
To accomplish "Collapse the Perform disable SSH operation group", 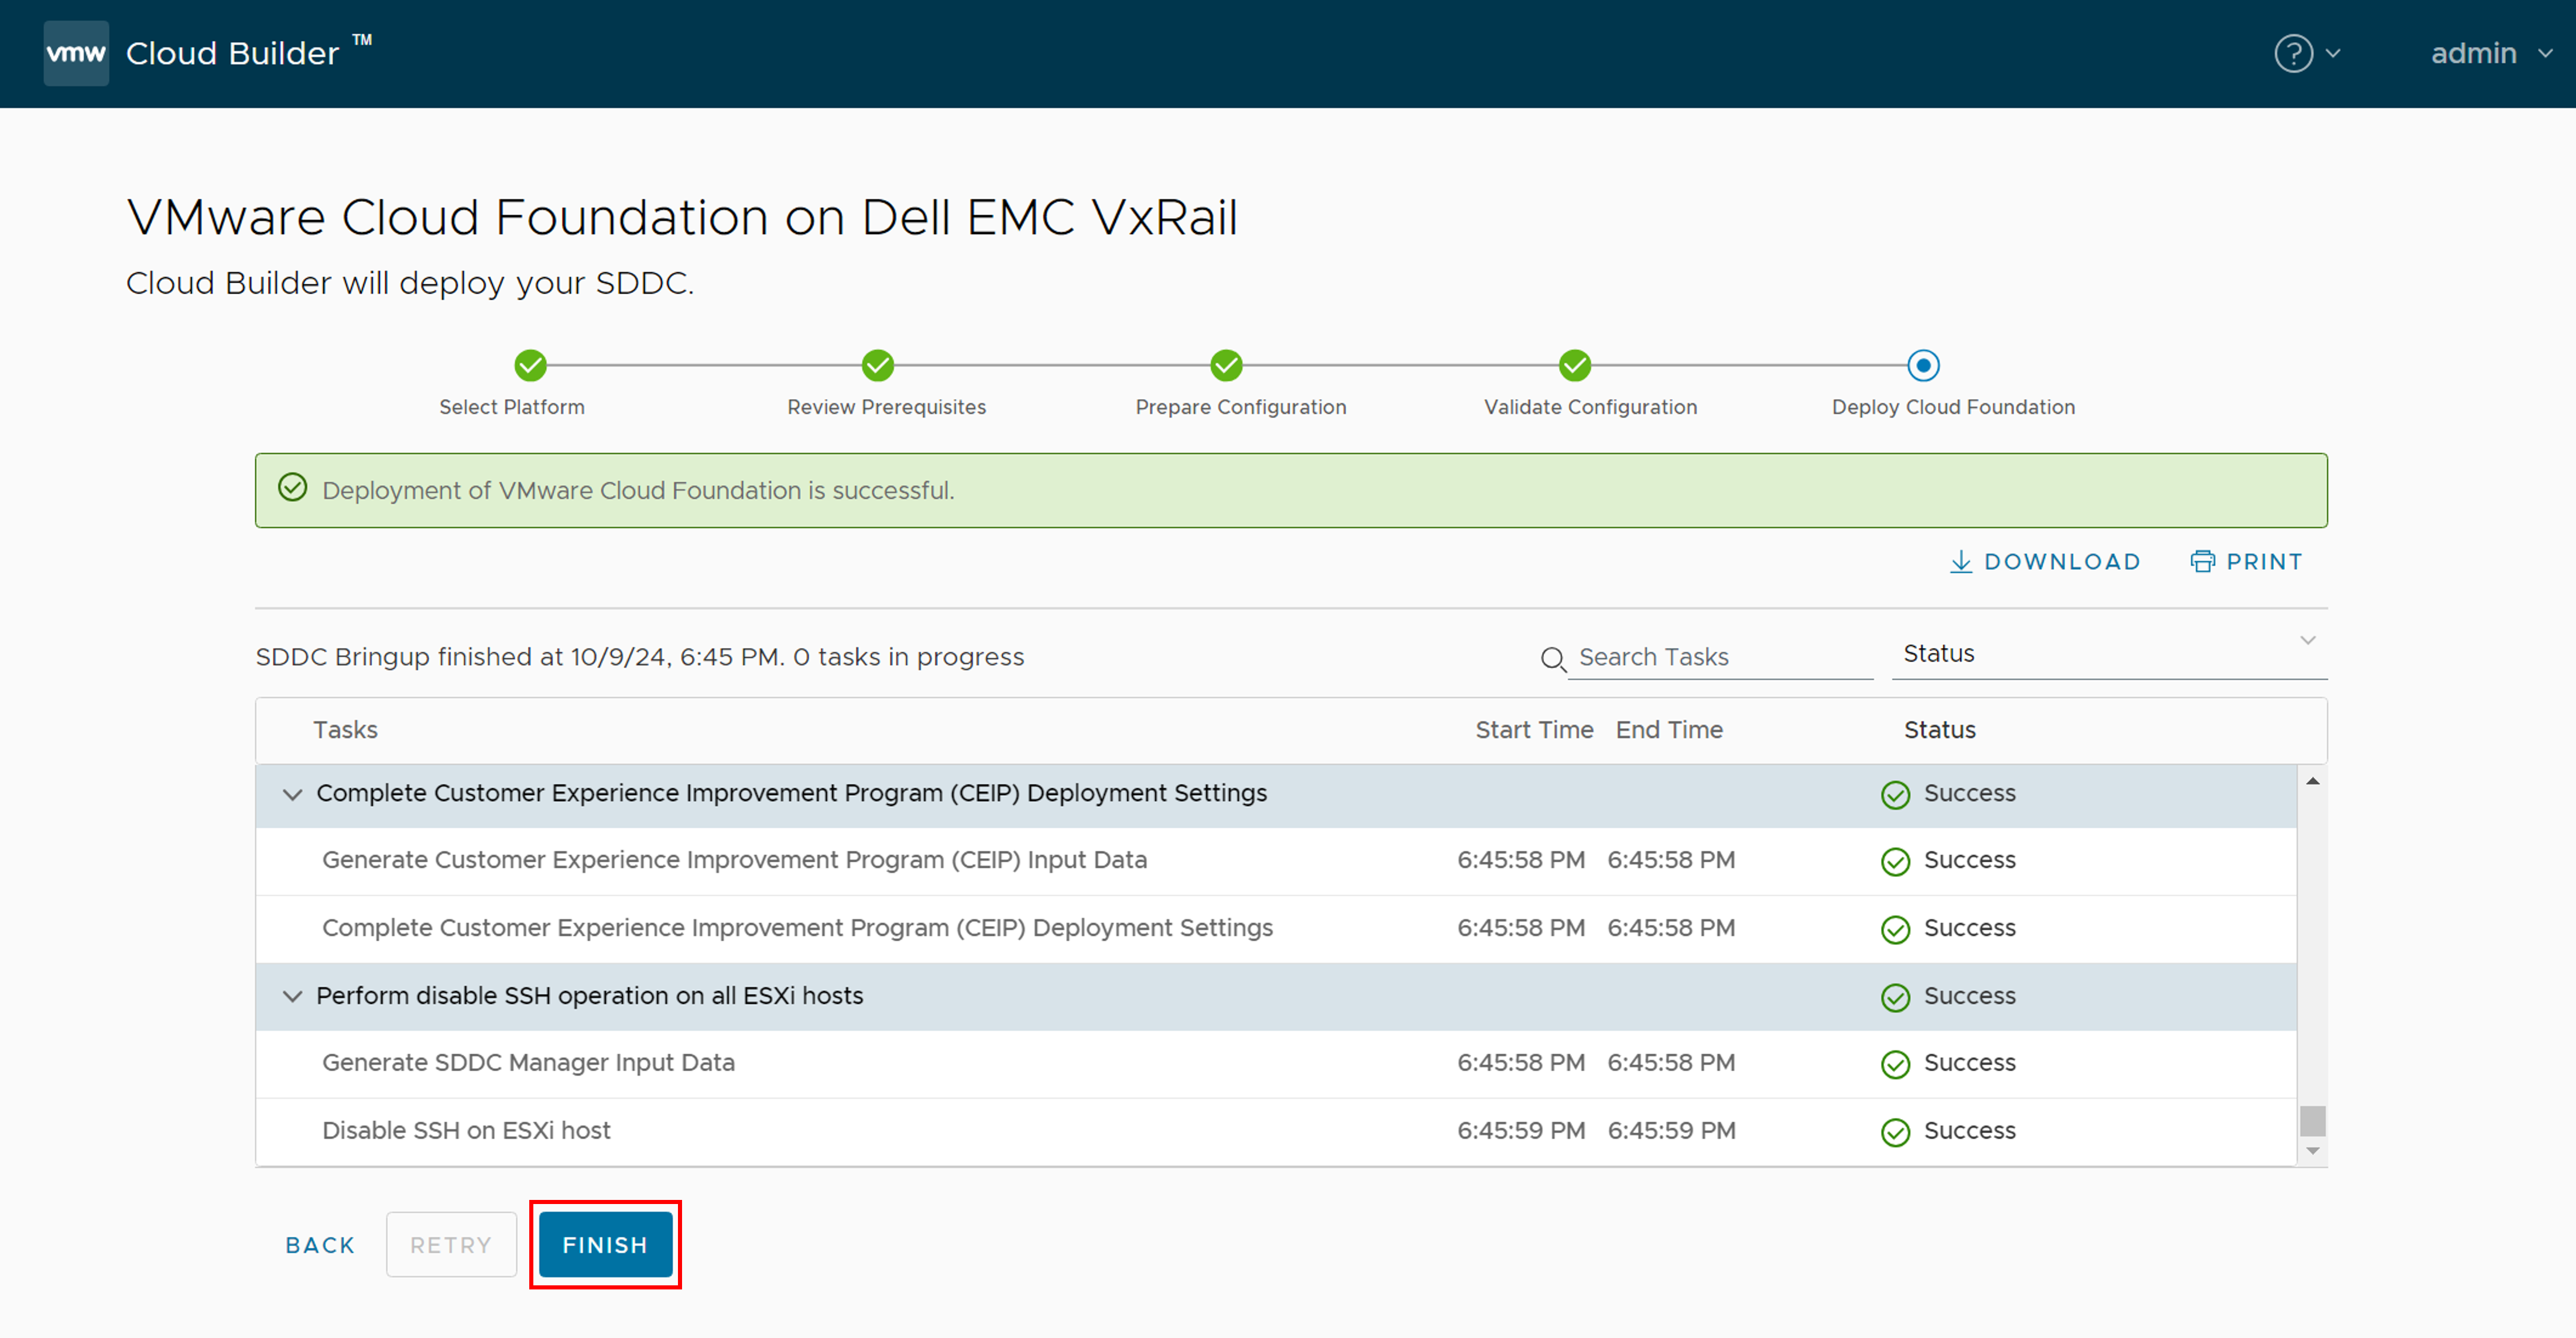I will [x=292, y=996].
